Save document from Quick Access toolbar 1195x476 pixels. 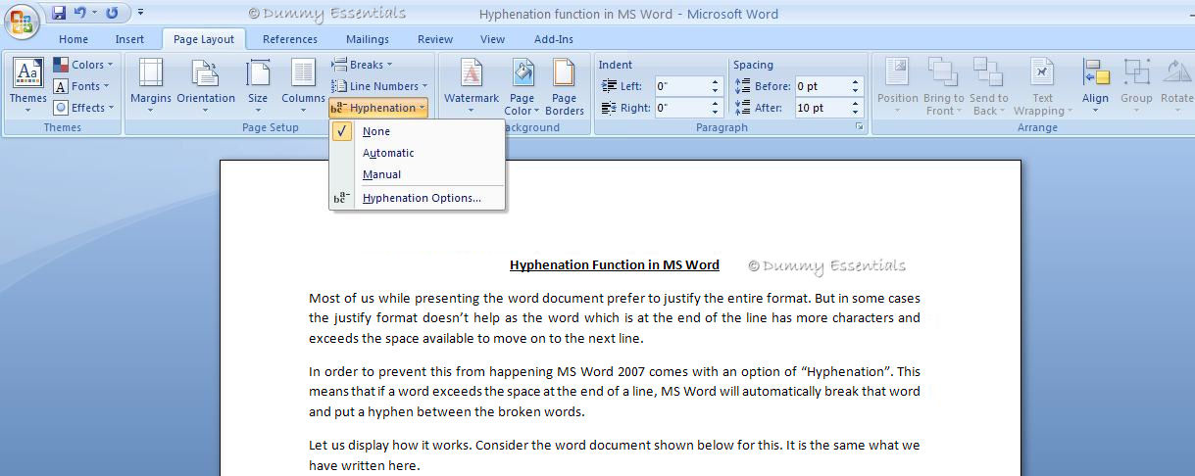click(59, 14)
